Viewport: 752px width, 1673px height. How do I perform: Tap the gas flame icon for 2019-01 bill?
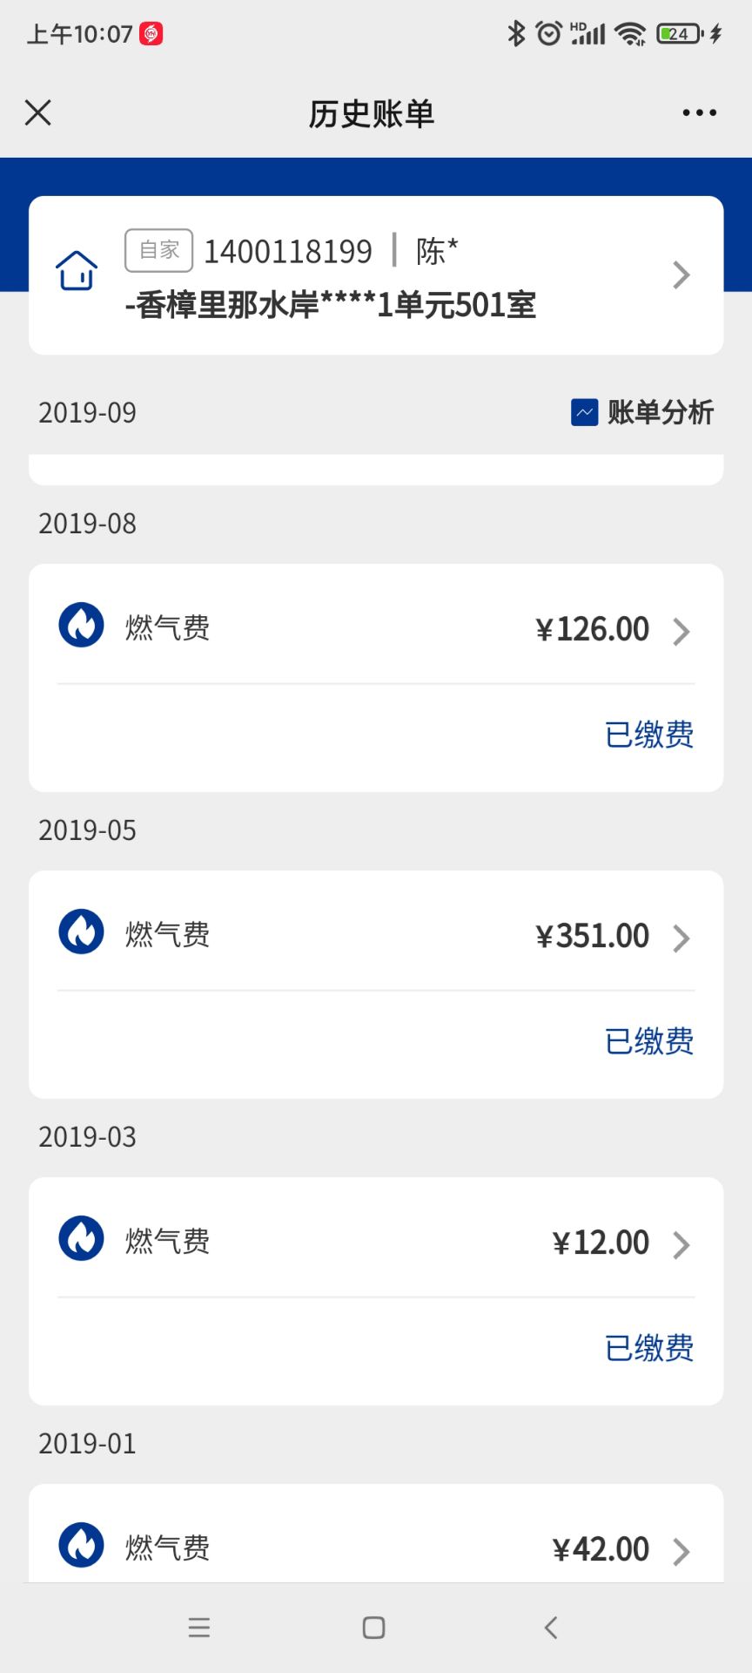click(x=81, y=1545)
